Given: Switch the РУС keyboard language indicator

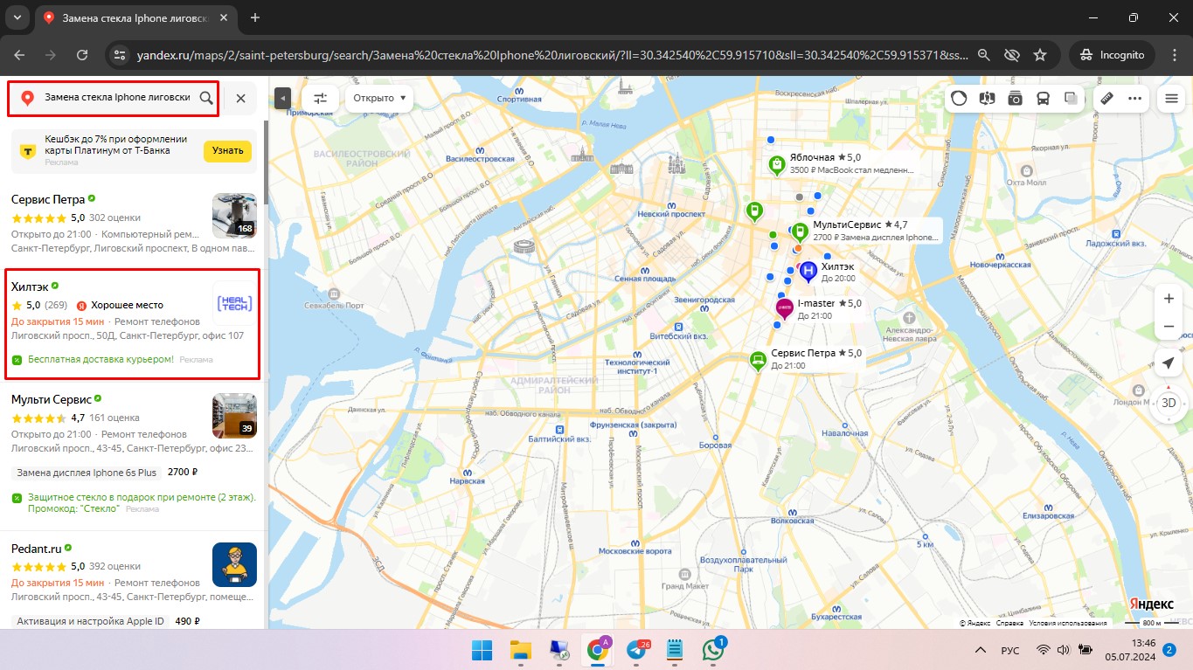Looking at the screenshot, I should pyautogui.click(x=1010, y=650).
